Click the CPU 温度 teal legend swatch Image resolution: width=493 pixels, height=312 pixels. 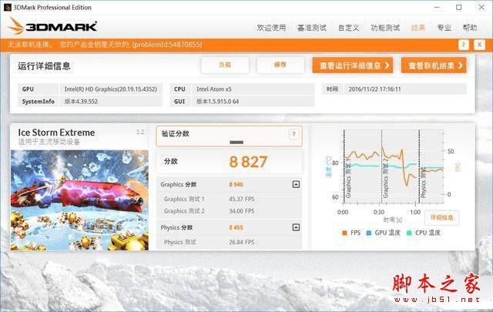(x=409, y=233)
